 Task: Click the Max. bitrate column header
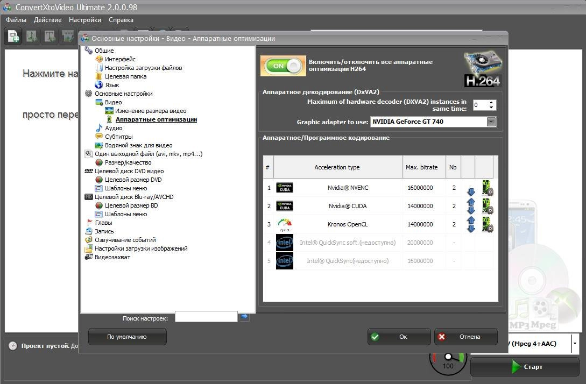[x=424, y=167]
